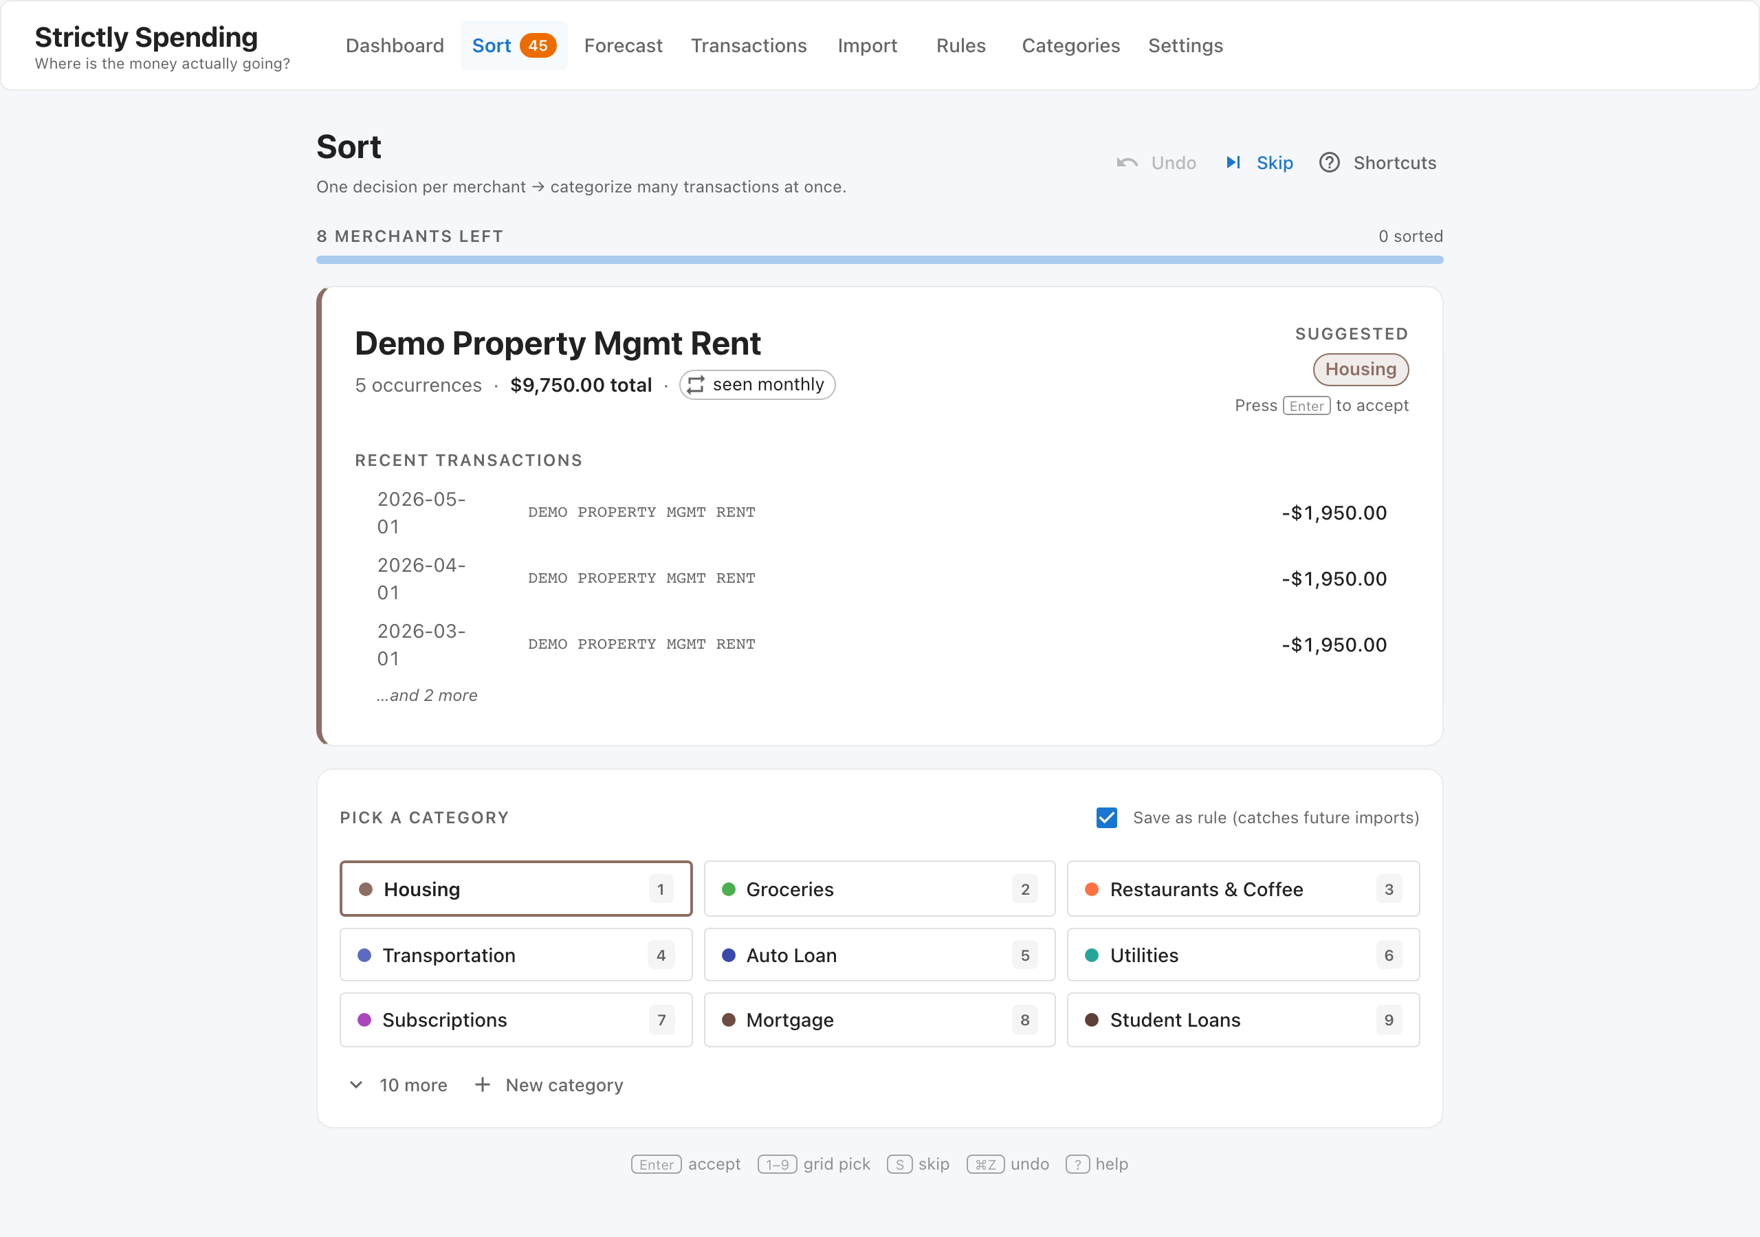Select the Sort tab label
This screenshot has width=1760, height=1237.
click(492, 45)
